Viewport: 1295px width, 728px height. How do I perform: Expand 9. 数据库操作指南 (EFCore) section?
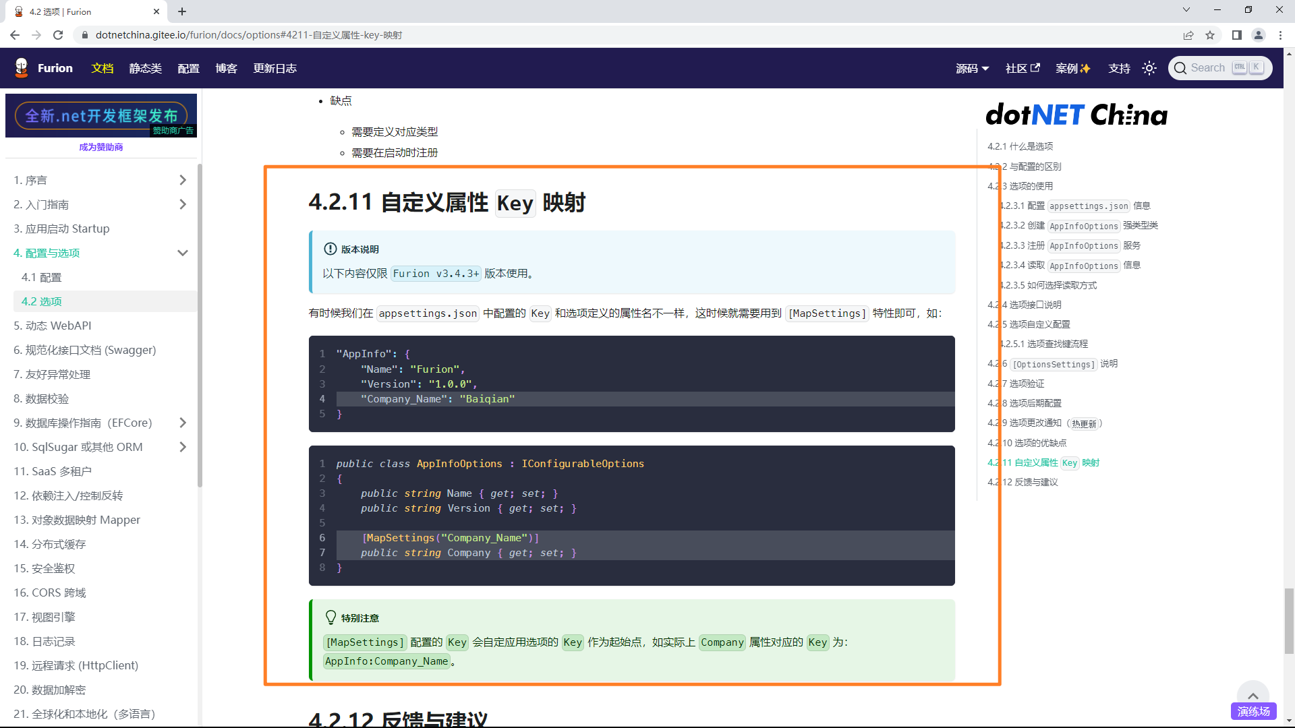tap(182, 423)
